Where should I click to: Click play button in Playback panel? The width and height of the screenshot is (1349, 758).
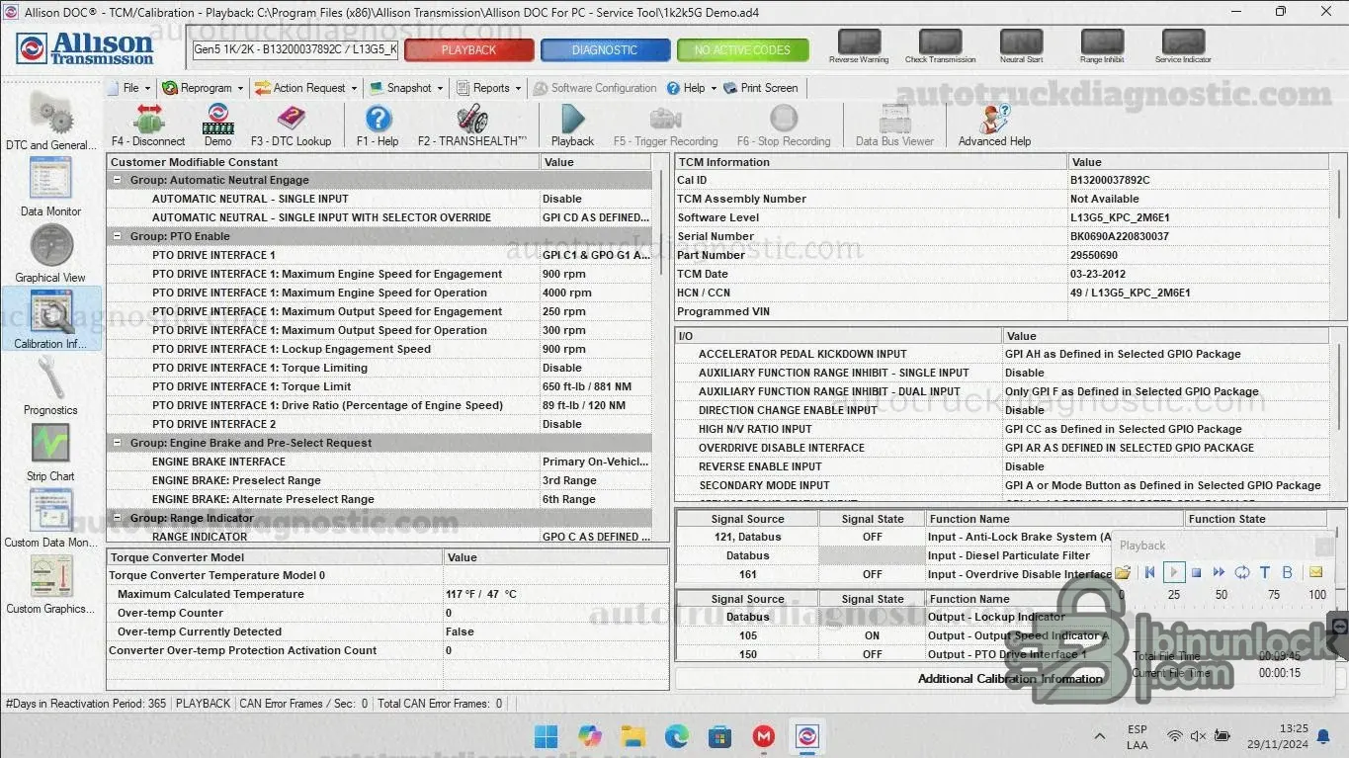(1174, 572)
